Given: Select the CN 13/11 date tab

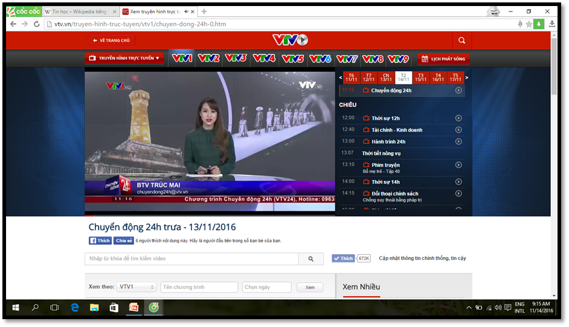Looking at the screenshot, I should [x=386, y=78].
